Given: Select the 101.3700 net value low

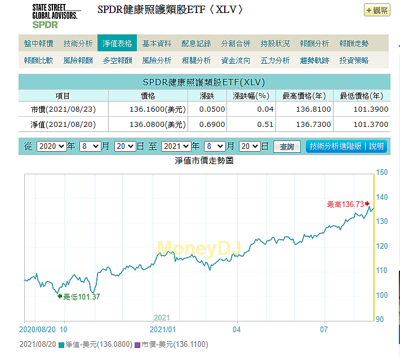Looking at the screenshot, I should click(x=371, y=125).
